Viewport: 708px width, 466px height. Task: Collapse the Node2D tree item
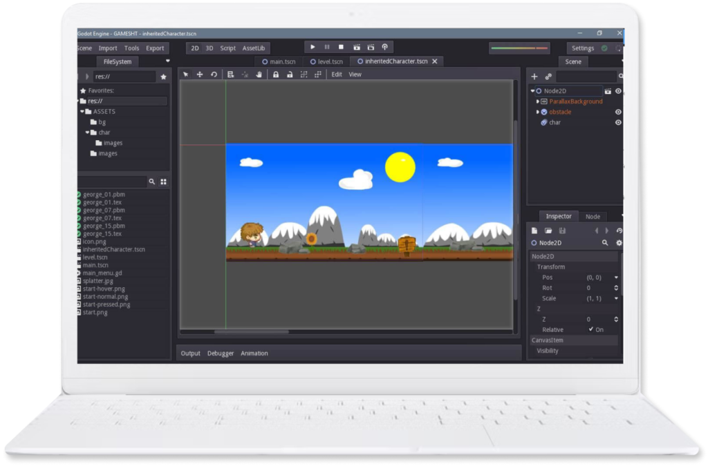tap(532, 90)
